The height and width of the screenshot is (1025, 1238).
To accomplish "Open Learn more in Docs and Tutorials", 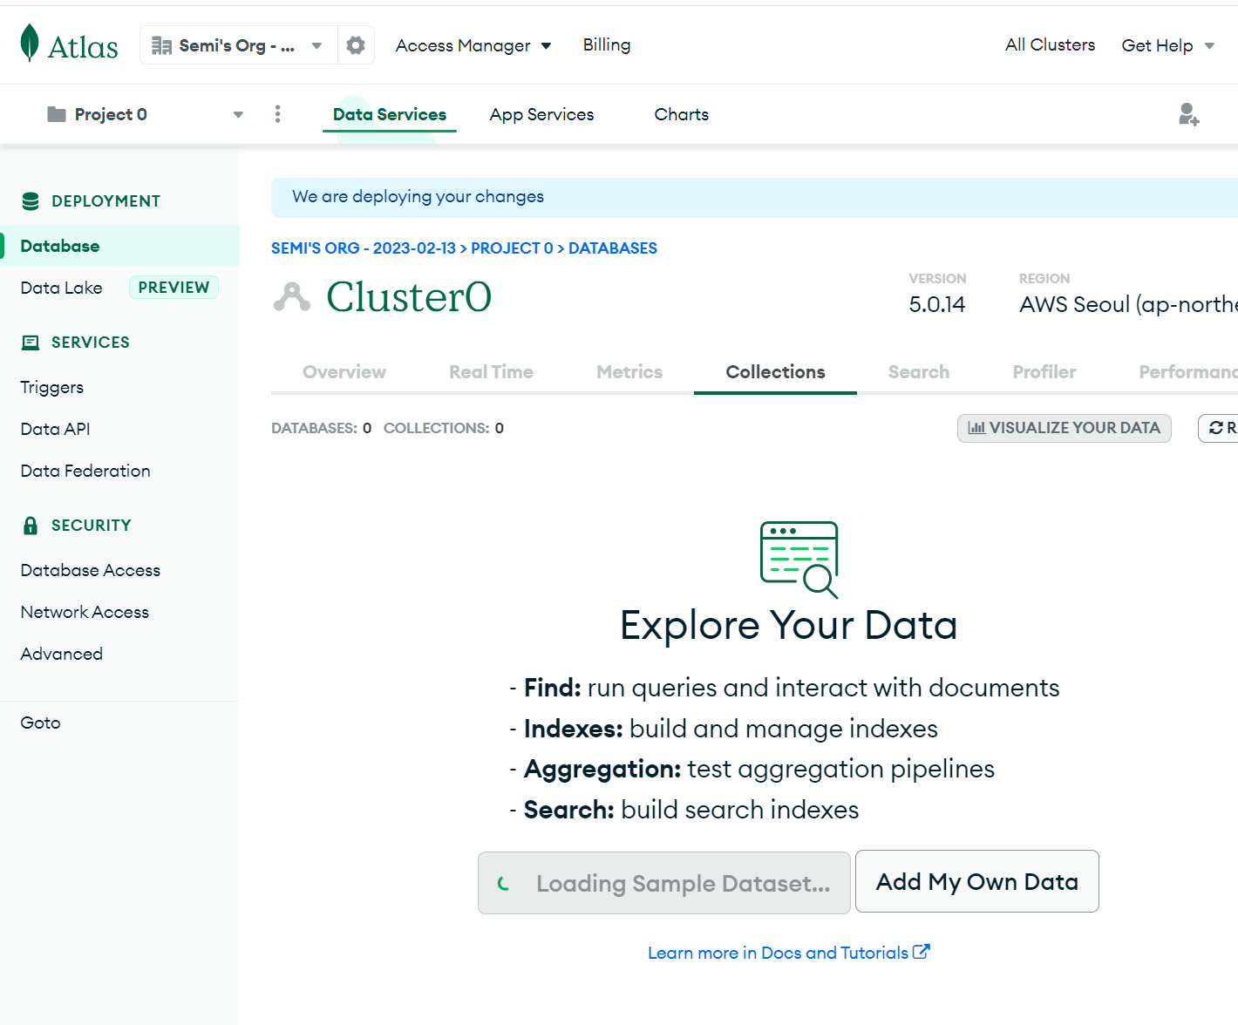I will tap(788, 953).
